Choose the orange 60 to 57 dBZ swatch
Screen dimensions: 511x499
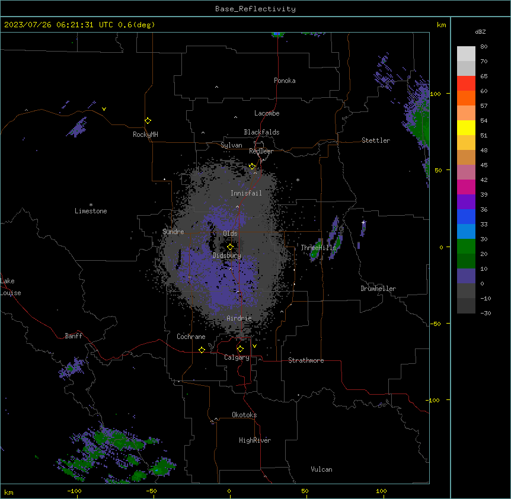(466, 98)
